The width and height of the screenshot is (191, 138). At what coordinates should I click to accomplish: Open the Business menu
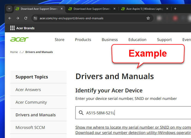pyautogui.click(x=110, y=39)
